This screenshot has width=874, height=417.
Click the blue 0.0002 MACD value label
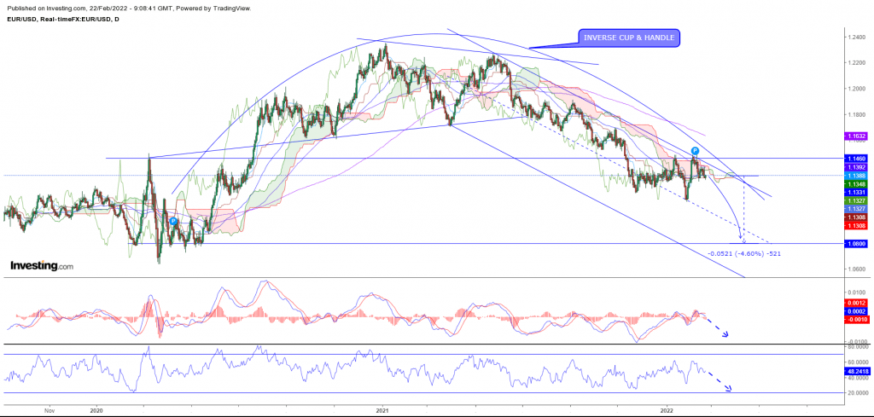855,311
